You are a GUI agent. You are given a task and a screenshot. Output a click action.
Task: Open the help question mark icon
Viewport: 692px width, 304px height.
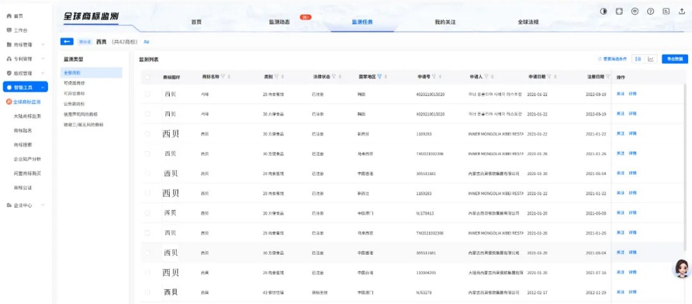pos(650,11)
